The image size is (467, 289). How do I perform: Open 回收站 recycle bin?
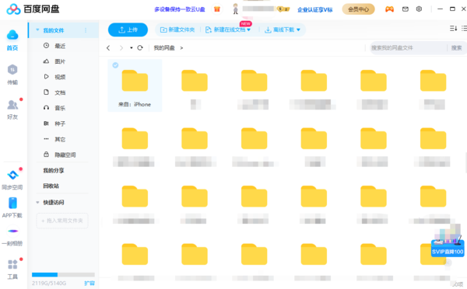tap(51, 186)
